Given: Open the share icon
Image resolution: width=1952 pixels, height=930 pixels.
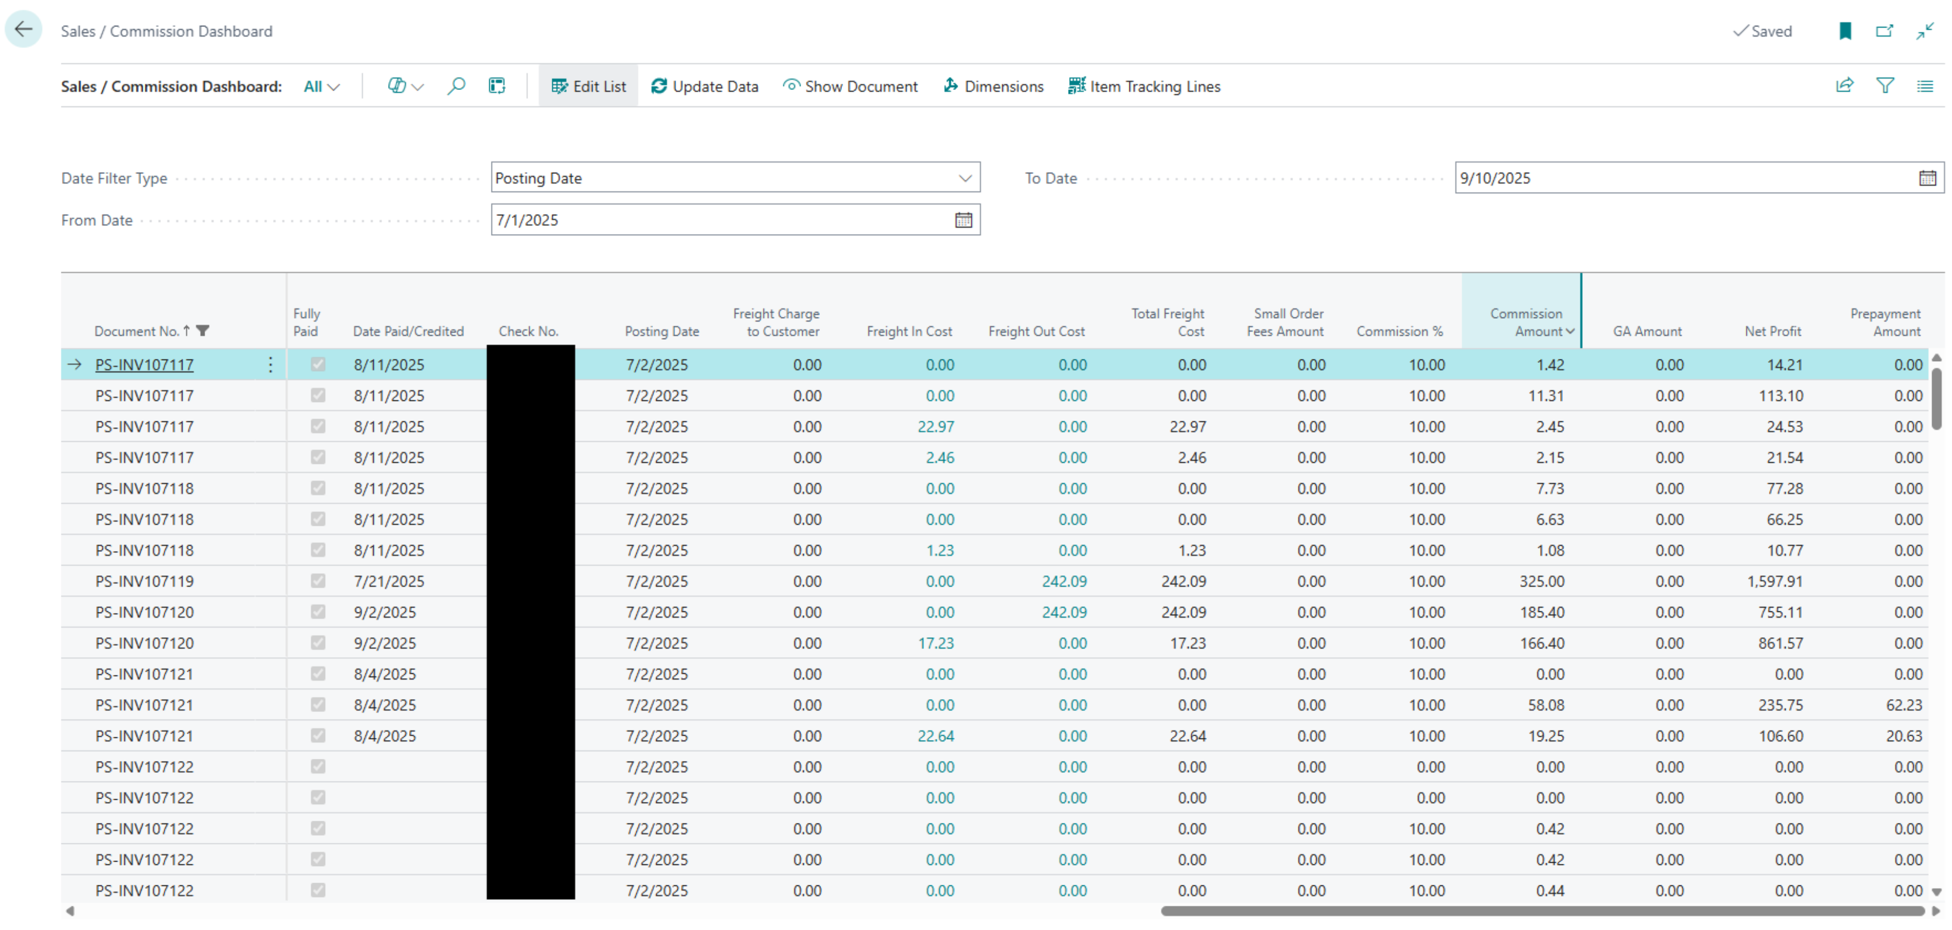Looking at the screenshot, I should (x=1844, y=86).
